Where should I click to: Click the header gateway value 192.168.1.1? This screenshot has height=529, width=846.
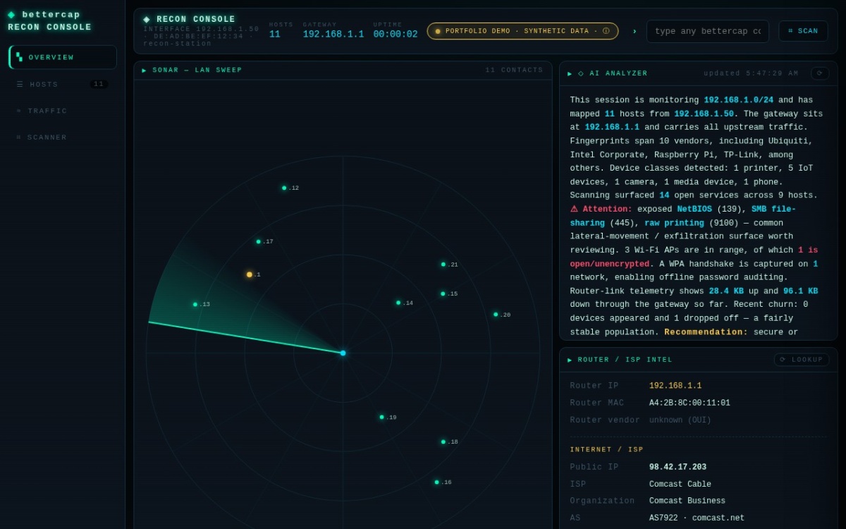pos(333,34)
